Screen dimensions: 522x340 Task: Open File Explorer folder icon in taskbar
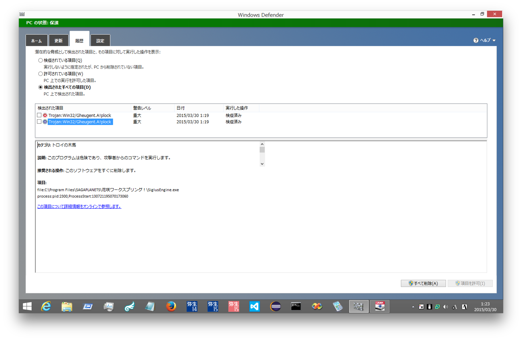click(67, 307)
